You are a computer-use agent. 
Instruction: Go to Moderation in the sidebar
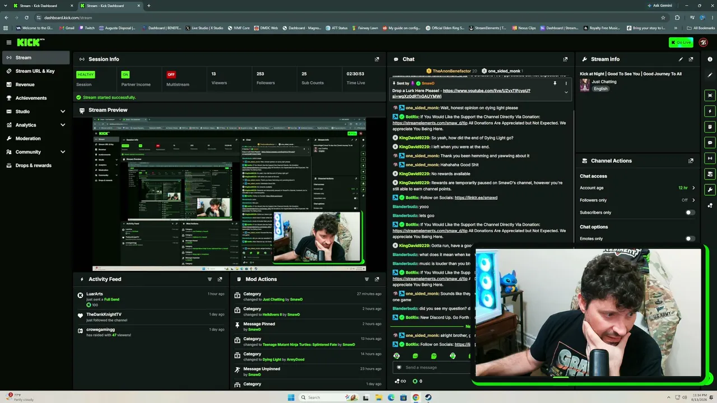36,138
